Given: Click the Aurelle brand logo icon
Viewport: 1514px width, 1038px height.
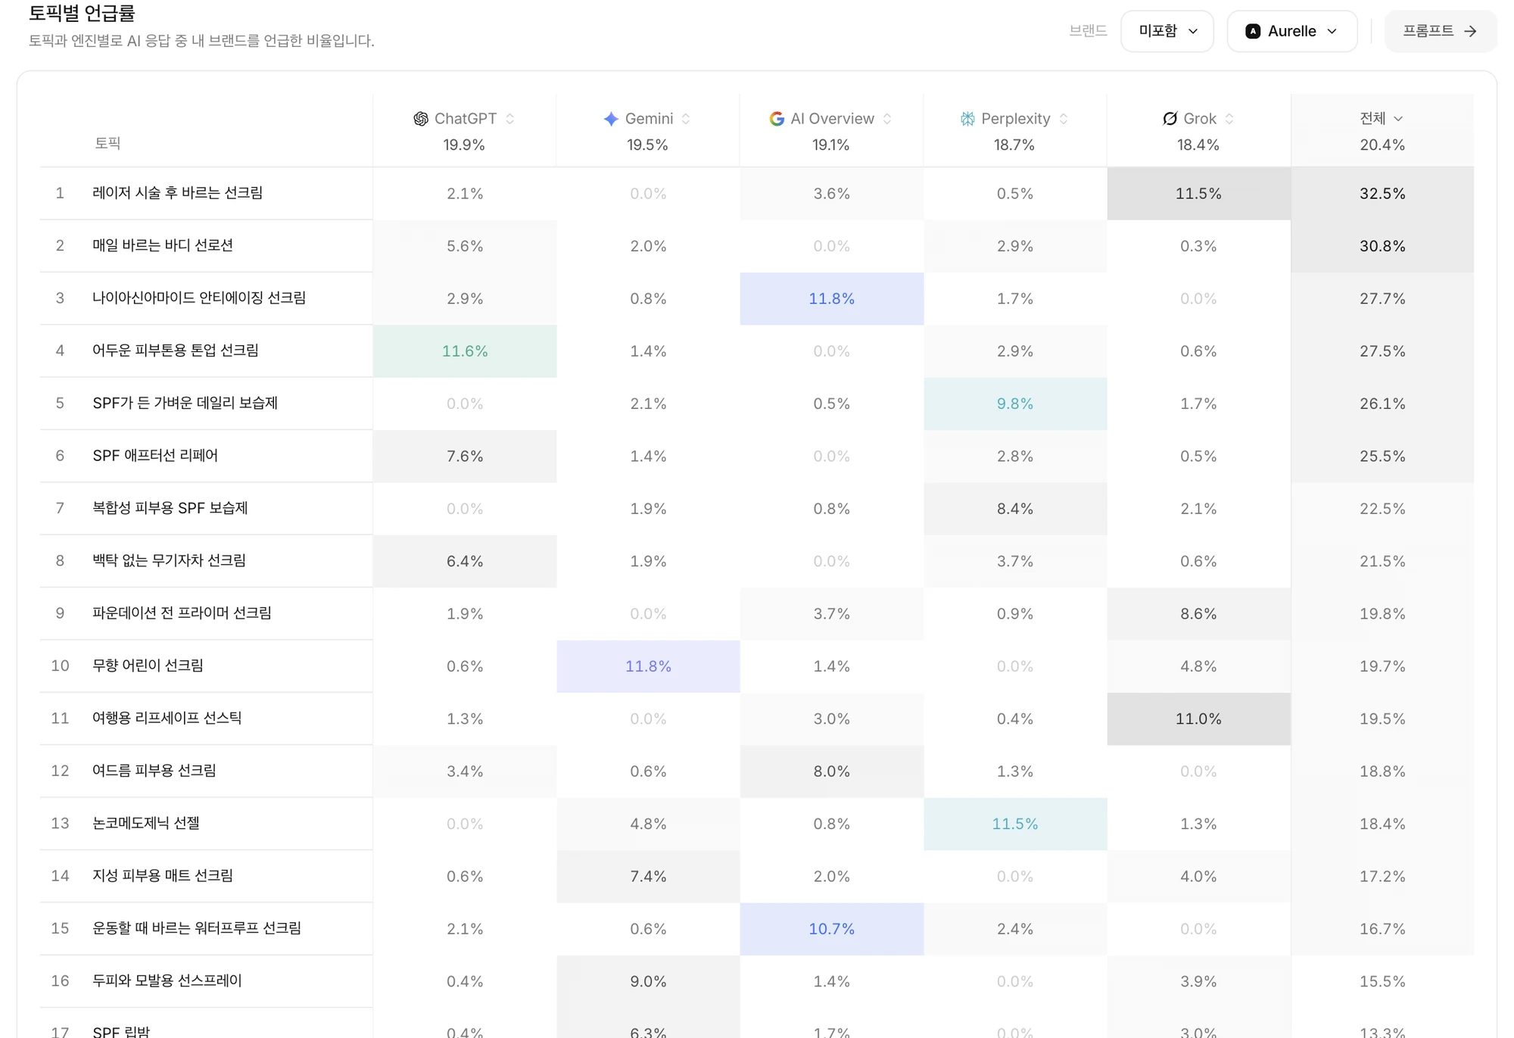Looking at the screenshot, I should pos(1253,31).
